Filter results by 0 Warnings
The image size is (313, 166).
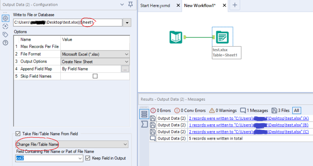coord(223,110)
